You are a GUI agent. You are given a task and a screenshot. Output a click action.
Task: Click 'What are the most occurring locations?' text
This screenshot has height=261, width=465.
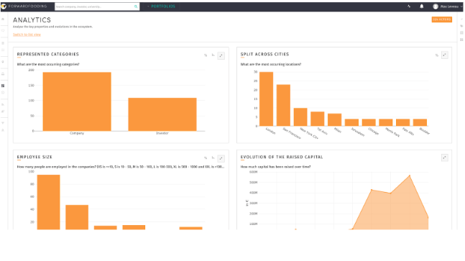click(x=271, y=64)
